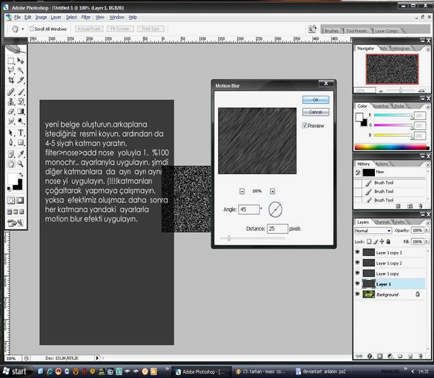Select the Move tool
The width and height of the screenshot is (434, 378).
(x=21, y=60)
